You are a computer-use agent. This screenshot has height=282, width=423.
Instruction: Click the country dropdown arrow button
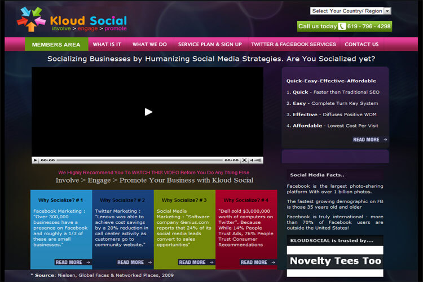point(387,11)
